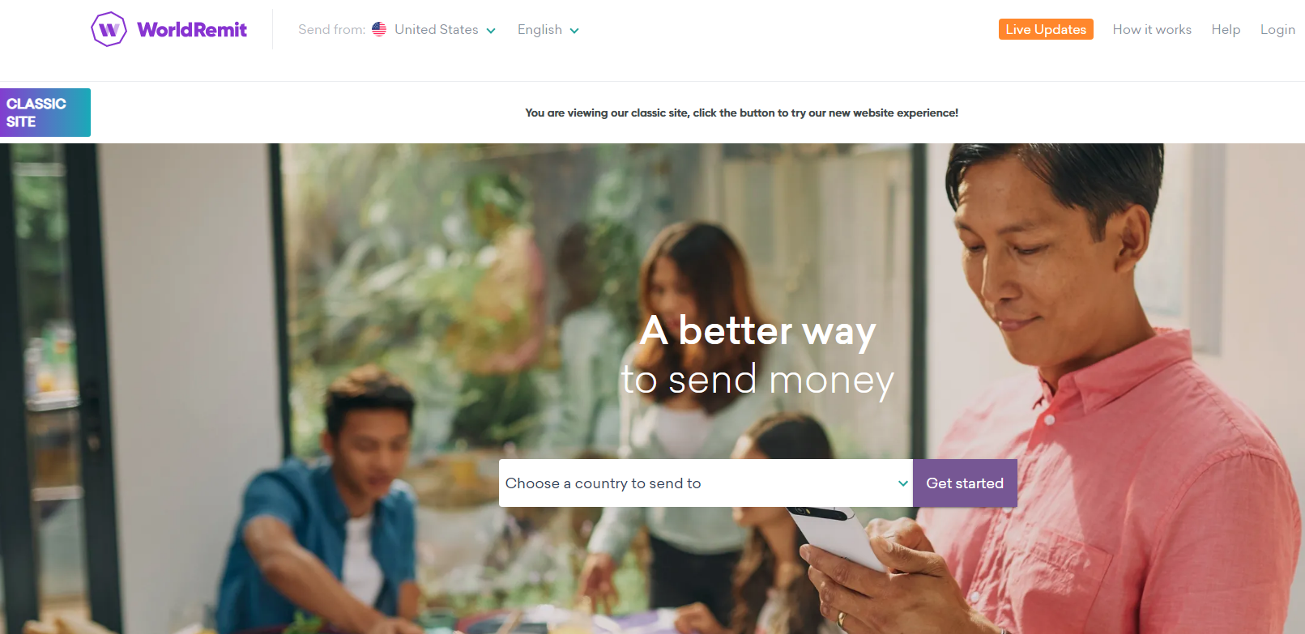
Task: Click the Login link
Action: tap(1277, 29)
